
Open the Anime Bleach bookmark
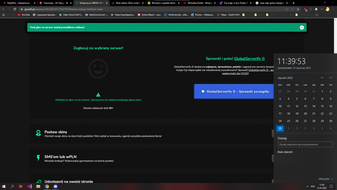(x=149, y=15)
